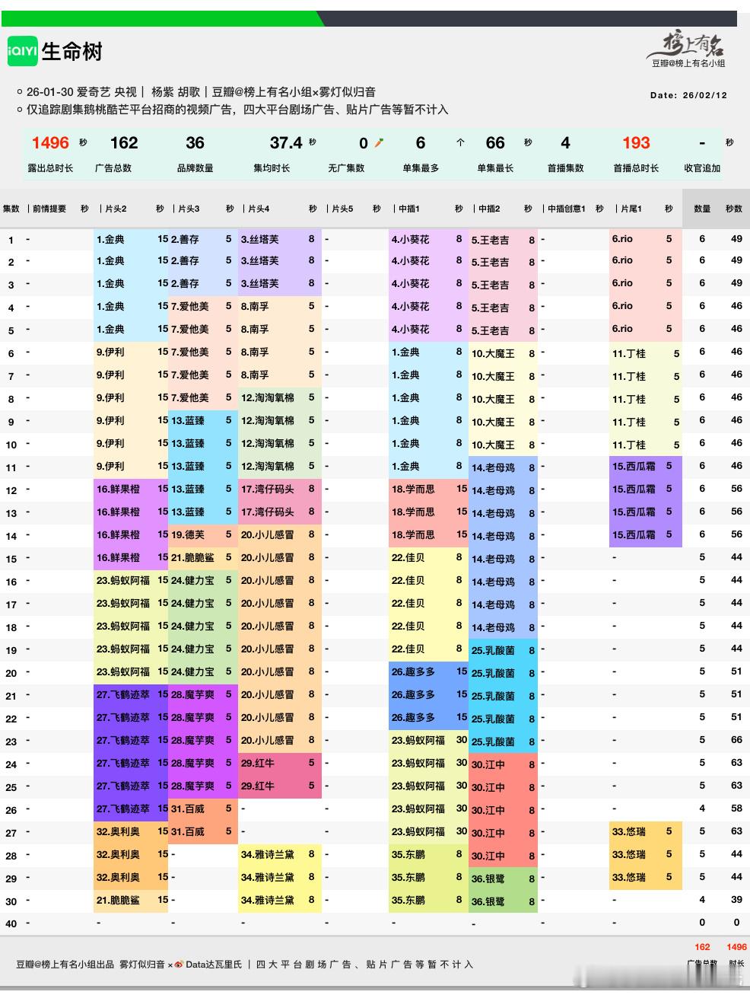
Task: Click the 162 ad count value under stats
Action: click(123, 143)
